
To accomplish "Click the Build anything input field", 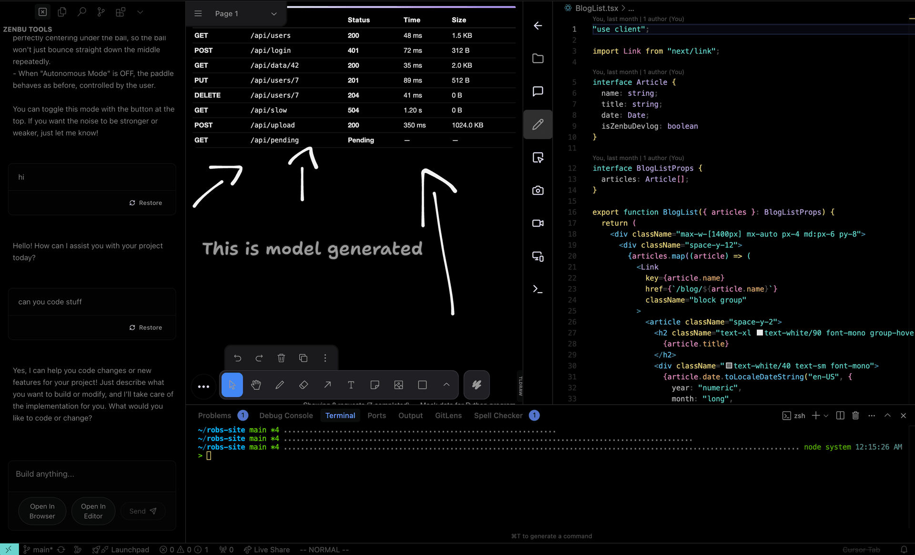I will (x=92, y=474).
